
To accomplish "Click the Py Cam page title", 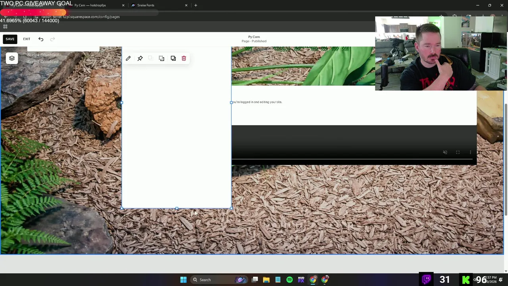I will pyautogui.click(x=254, y=37).
